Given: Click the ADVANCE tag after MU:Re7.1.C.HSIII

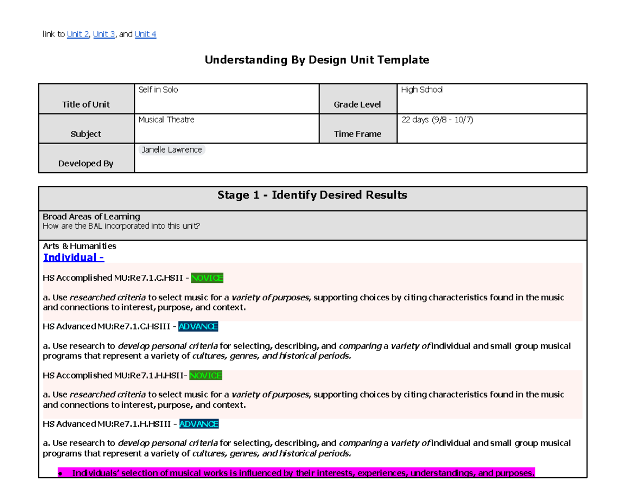Looking at the screenshot, I should [x=198, y=327].
